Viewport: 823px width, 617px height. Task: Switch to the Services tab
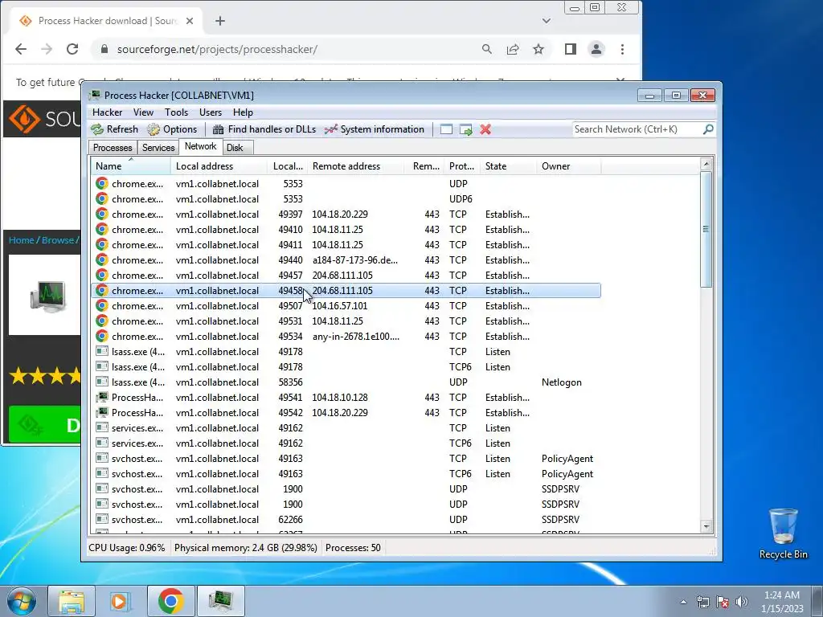[158, 148]
